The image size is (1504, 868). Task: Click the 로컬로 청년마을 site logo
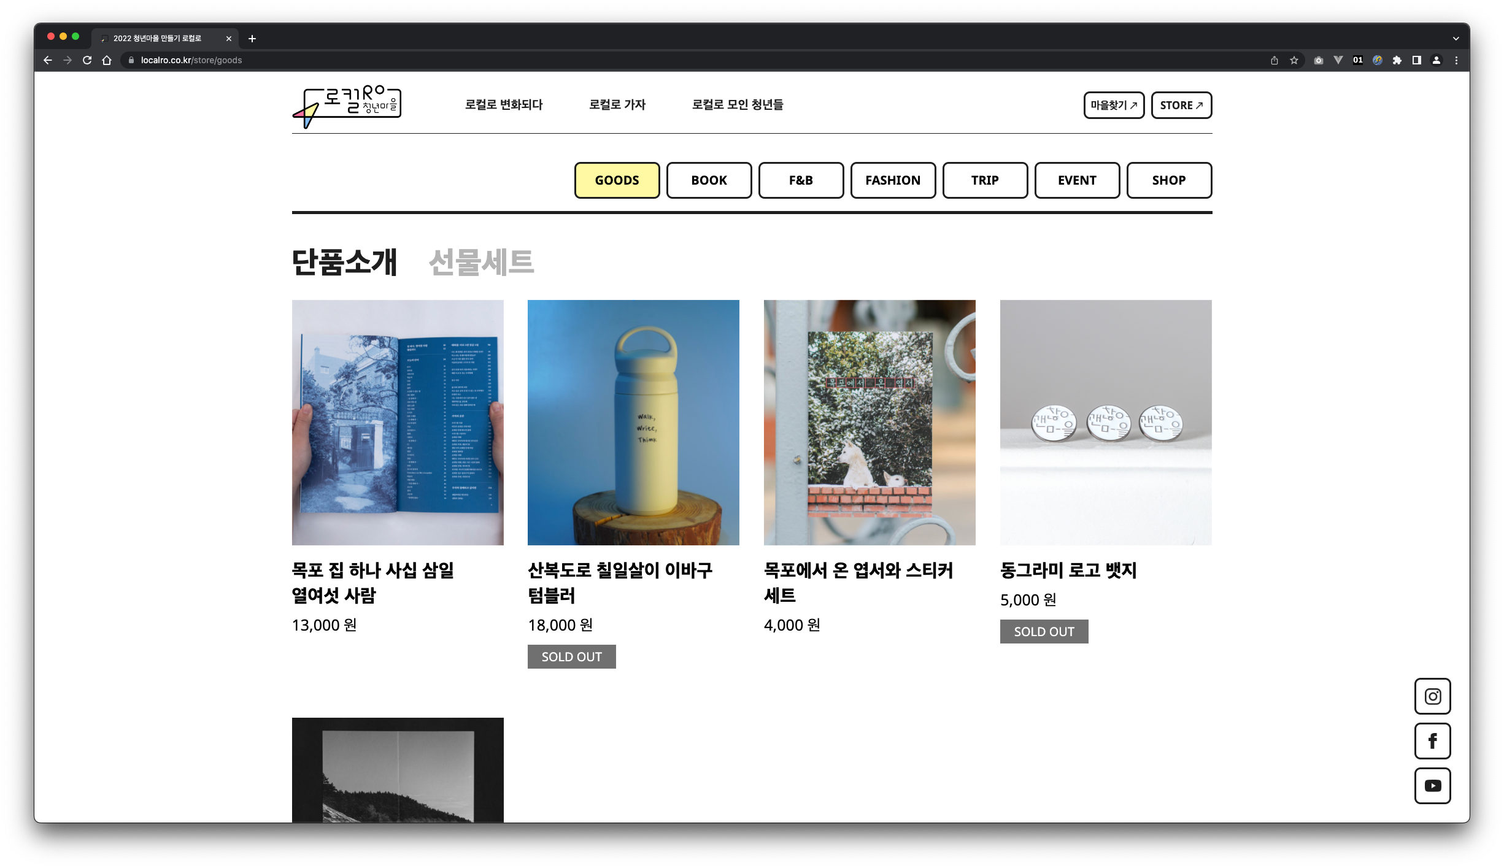pos(347,106)
